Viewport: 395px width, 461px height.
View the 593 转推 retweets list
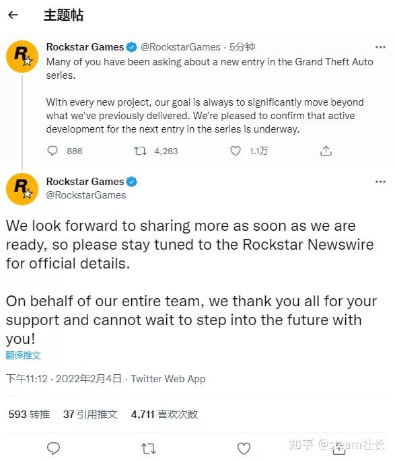(29, 415)
